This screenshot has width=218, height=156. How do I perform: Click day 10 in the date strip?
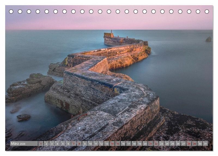click(90, 144)
